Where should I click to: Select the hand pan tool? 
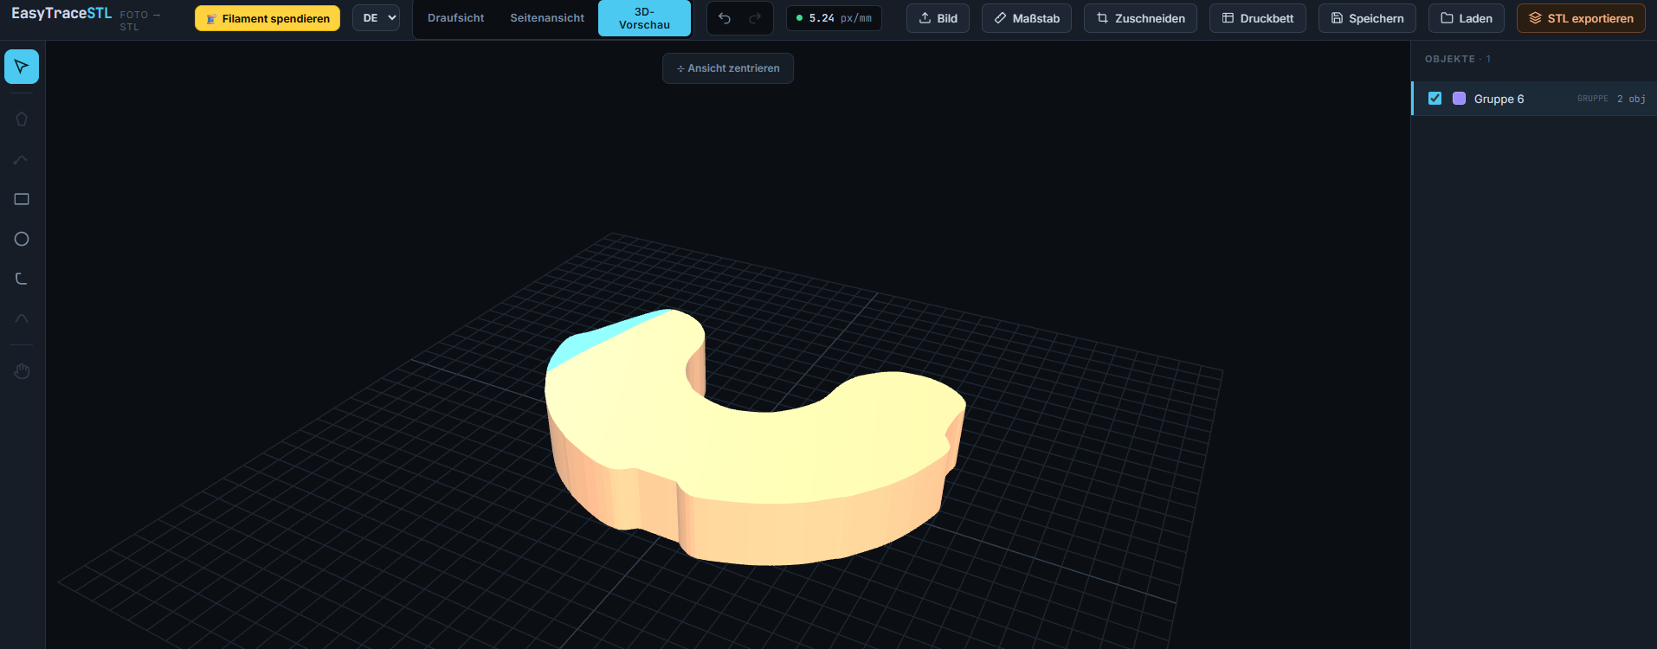pyautogui.click(x=22, y=371)
